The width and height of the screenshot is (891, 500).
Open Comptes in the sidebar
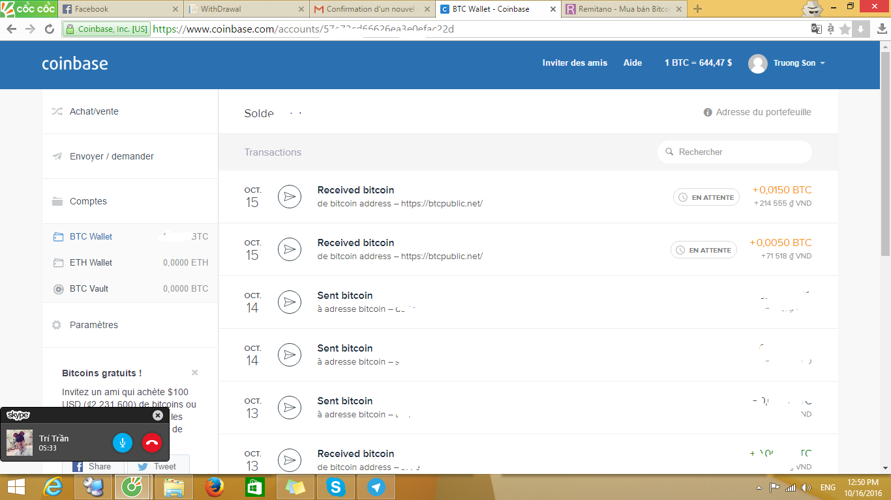coord(130,201)
